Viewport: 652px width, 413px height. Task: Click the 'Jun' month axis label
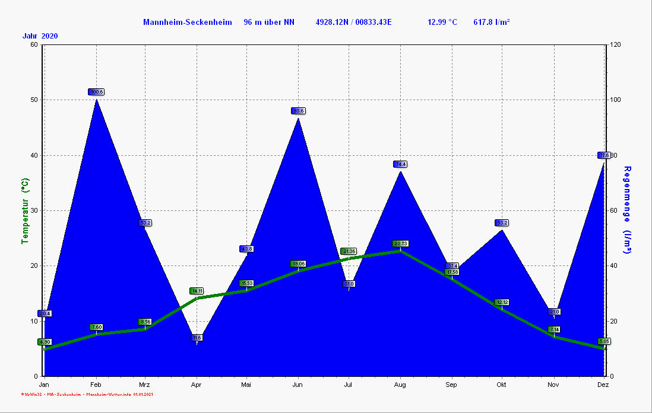click(x=297, y=385)
